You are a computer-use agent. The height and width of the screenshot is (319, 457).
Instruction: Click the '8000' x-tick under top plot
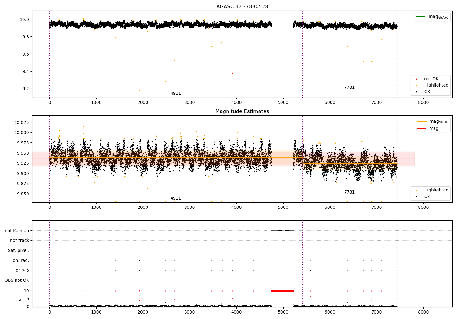click(423, 103)
